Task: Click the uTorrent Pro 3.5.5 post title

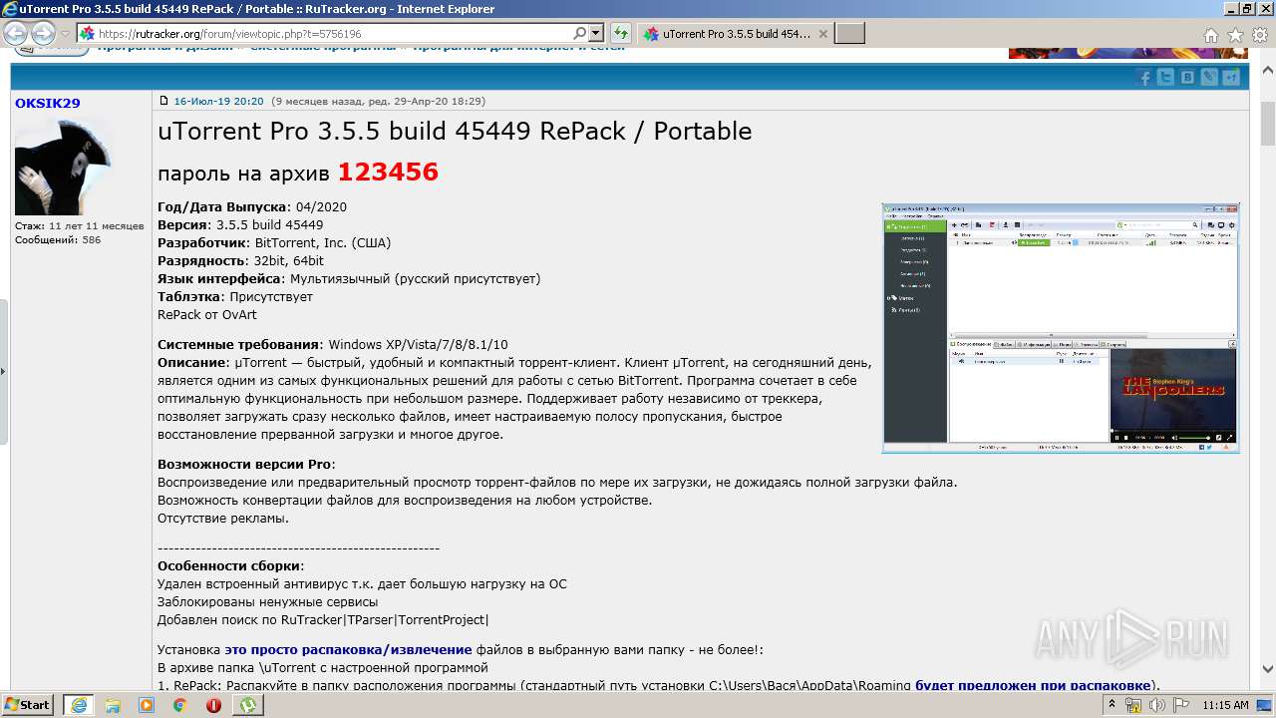Action: tap(455, 132)
